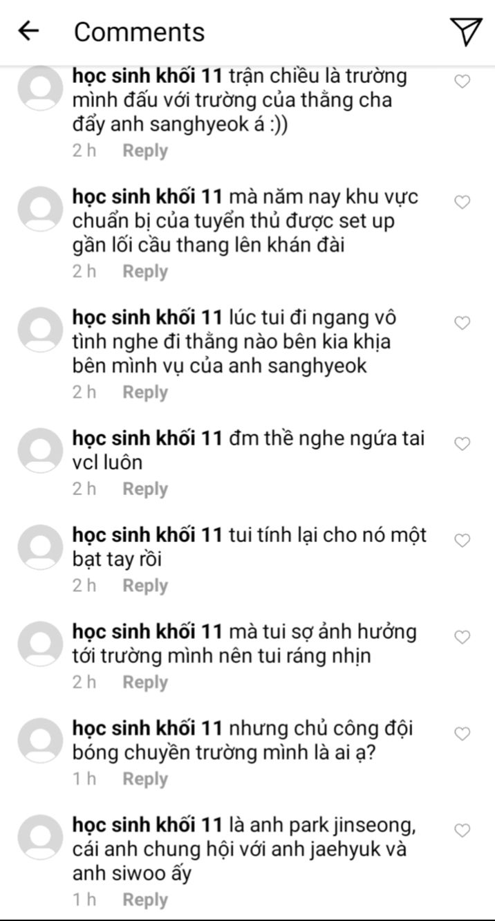Reply to the 'bạt tay rồi' comment
The image size is (495, 921).
(145, 586)
